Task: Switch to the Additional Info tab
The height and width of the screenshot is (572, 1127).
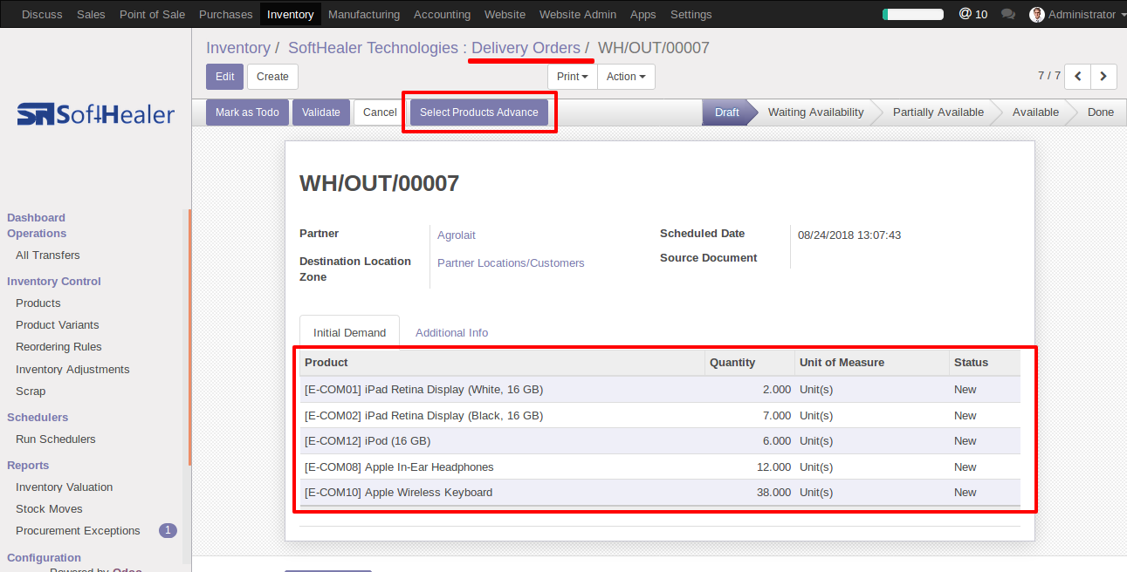Action: (451, 332)
